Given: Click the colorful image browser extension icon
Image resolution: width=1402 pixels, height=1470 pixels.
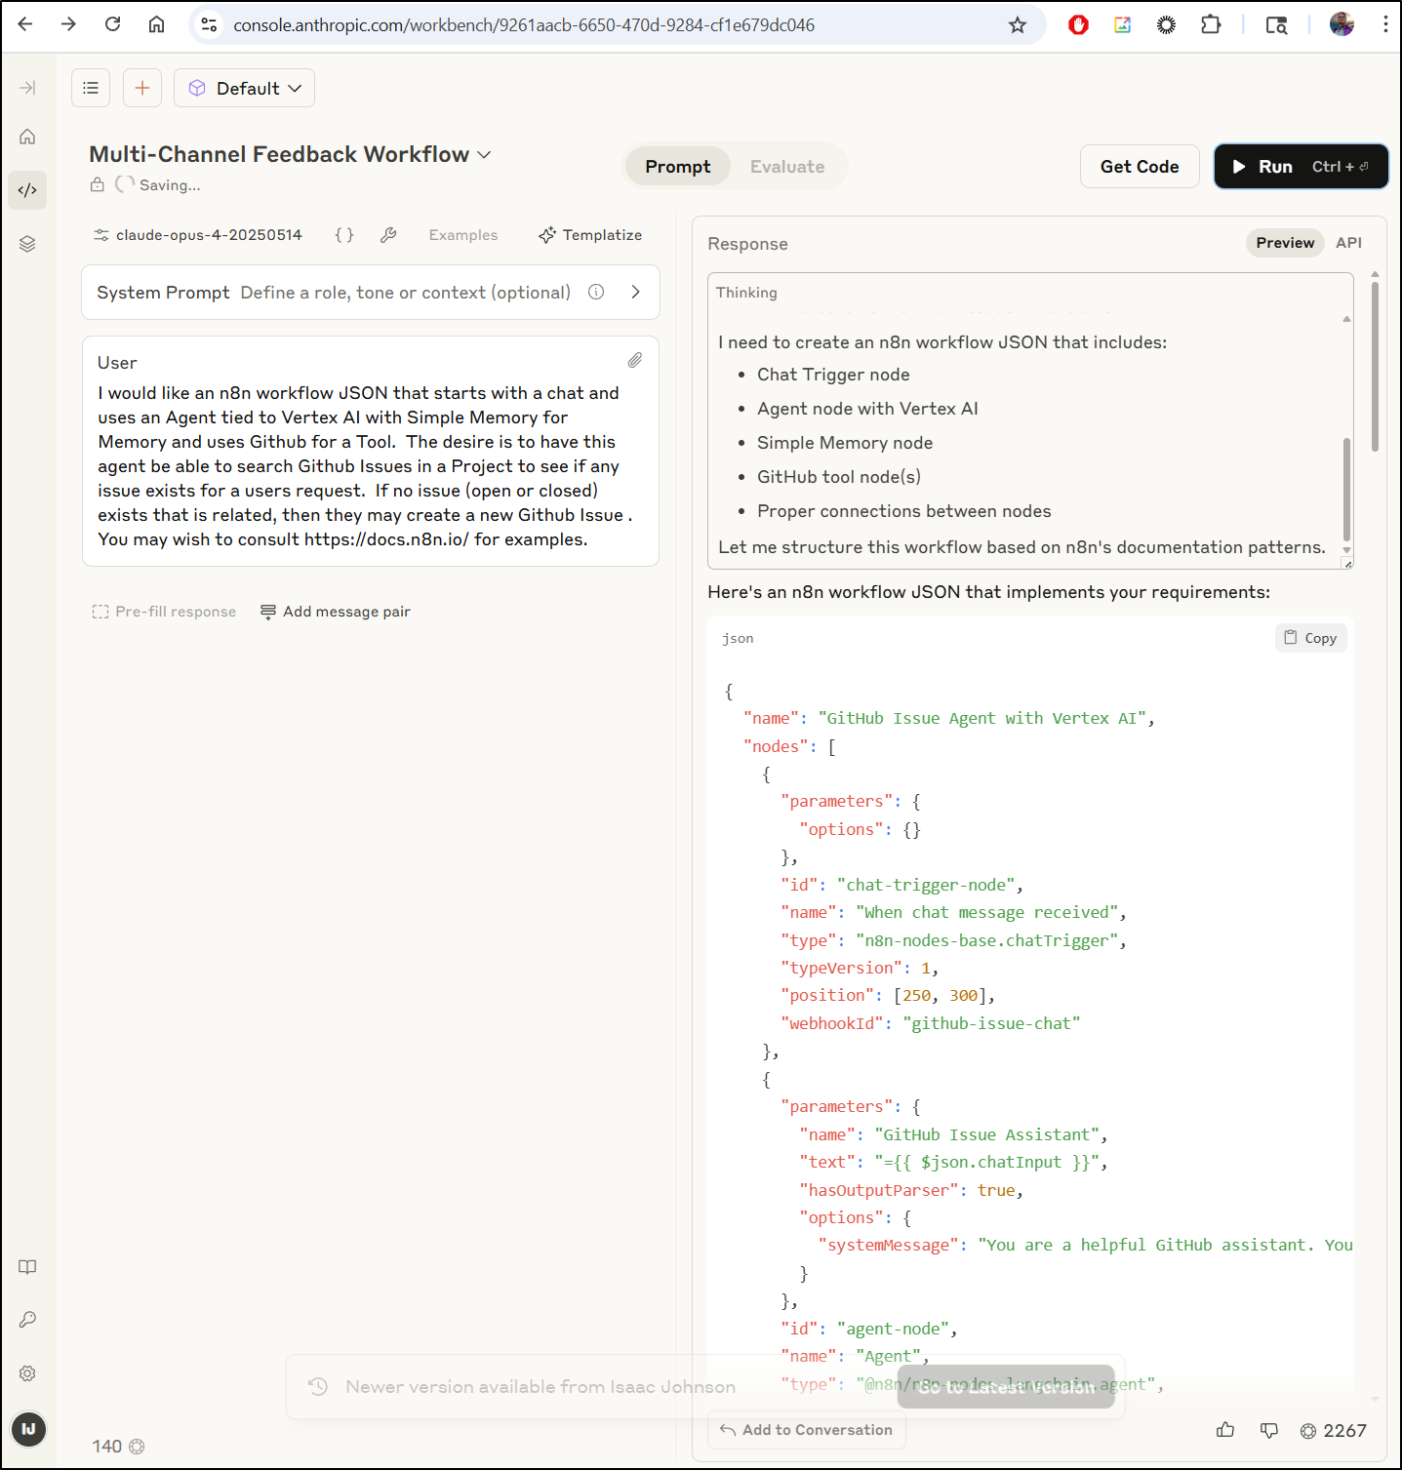Looking at the screenshot, I should click(1122, 25).
